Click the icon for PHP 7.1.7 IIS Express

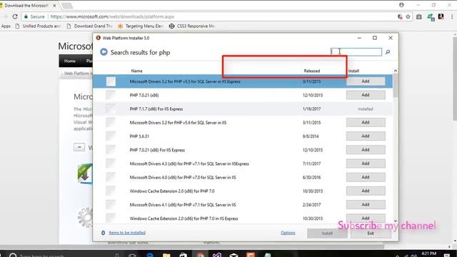click(111, 109)
